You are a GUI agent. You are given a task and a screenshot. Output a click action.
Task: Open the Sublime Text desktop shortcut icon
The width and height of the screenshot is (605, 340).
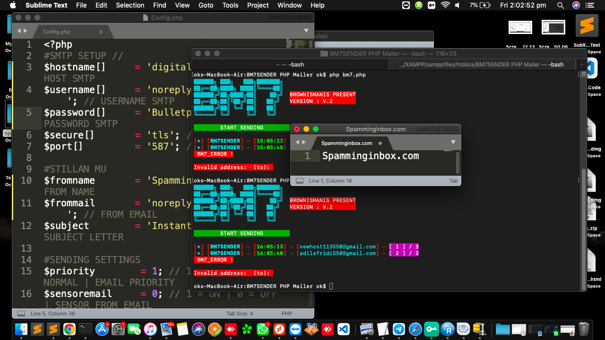click(587, 26)
